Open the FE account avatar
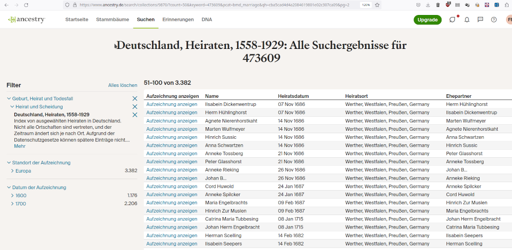The image size is (512, 250). coord(508,19)
